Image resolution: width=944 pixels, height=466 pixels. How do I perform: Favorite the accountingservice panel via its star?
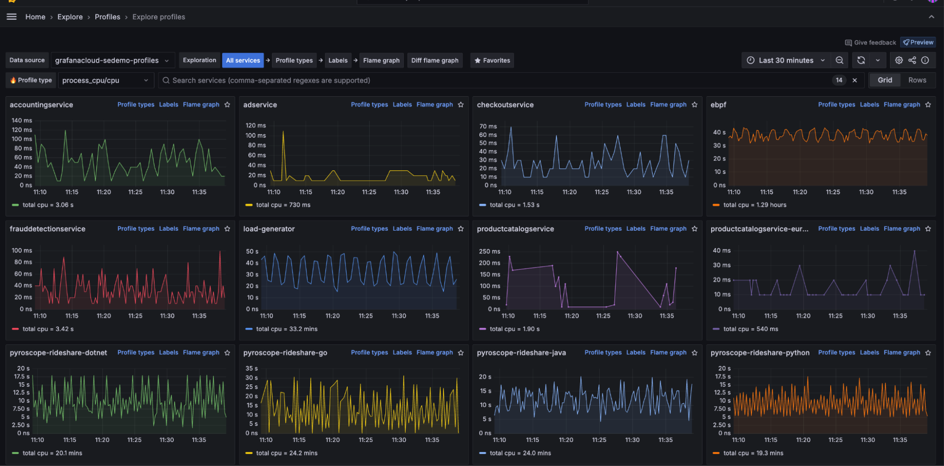tap(227, 104)
